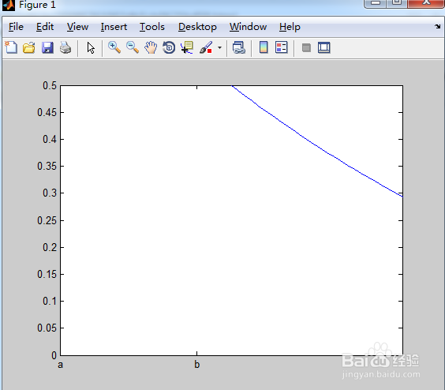Click the MATLAB logo in title bar
445x390 pixels.
pos(8,5)
